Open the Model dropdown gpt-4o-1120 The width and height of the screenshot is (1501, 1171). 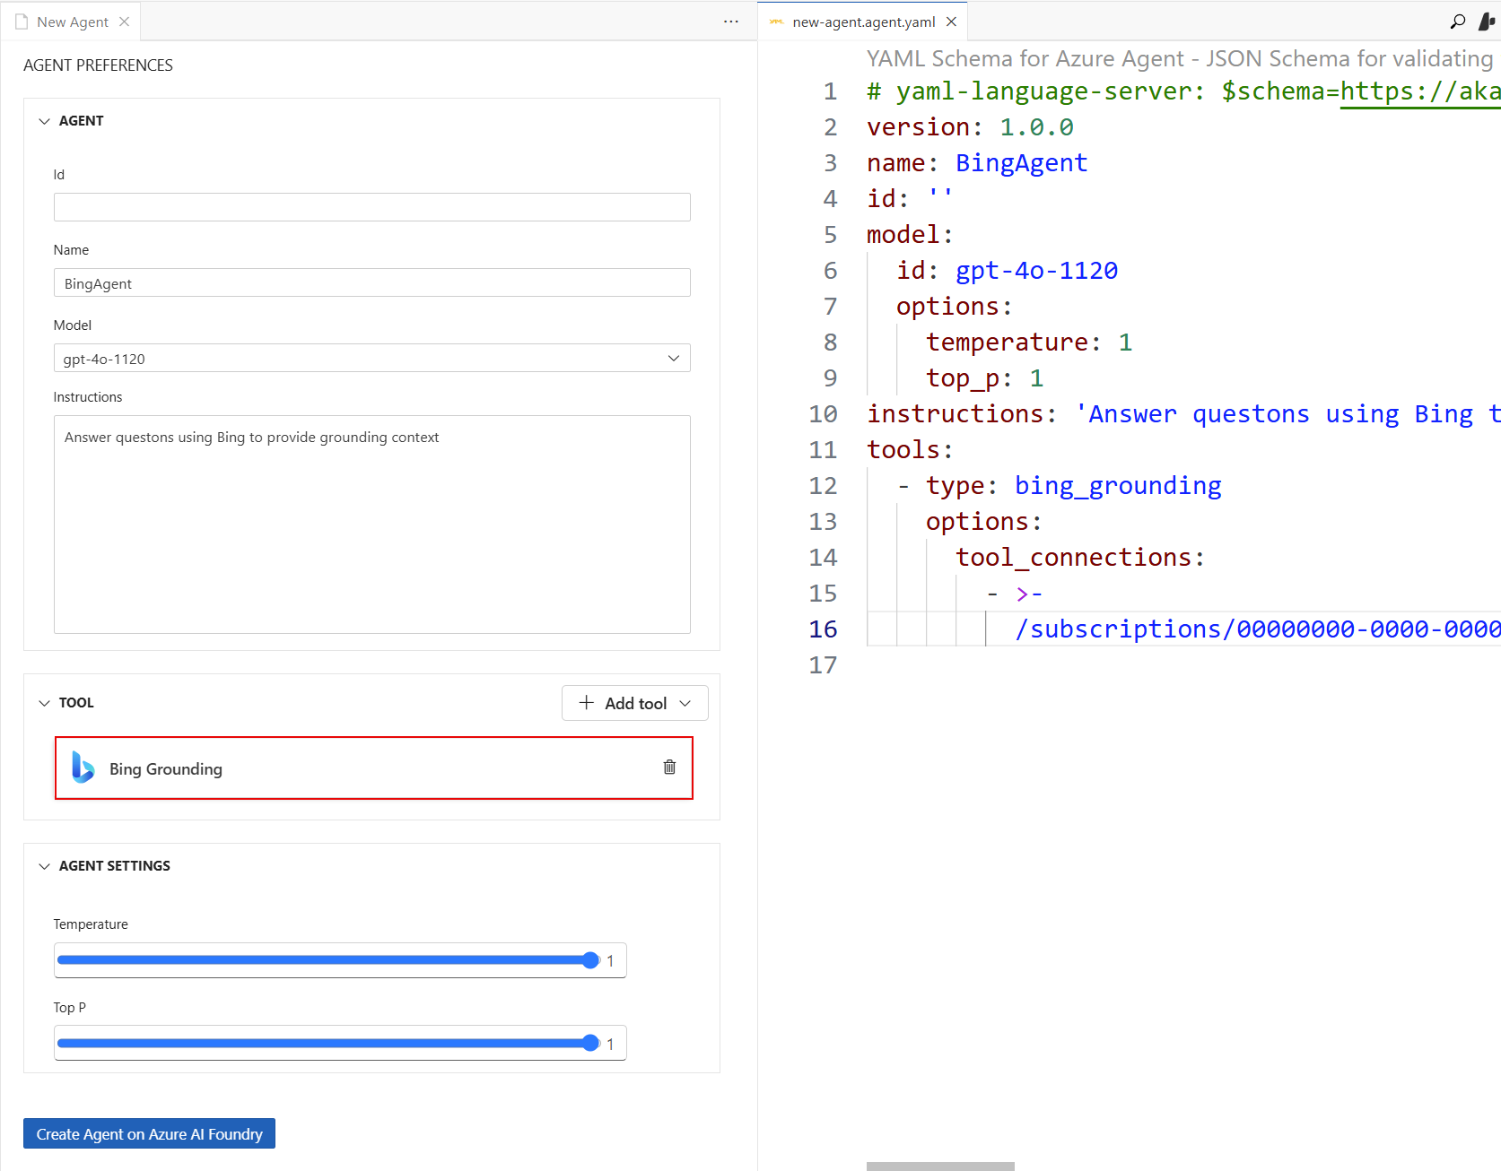coord(372,358)
